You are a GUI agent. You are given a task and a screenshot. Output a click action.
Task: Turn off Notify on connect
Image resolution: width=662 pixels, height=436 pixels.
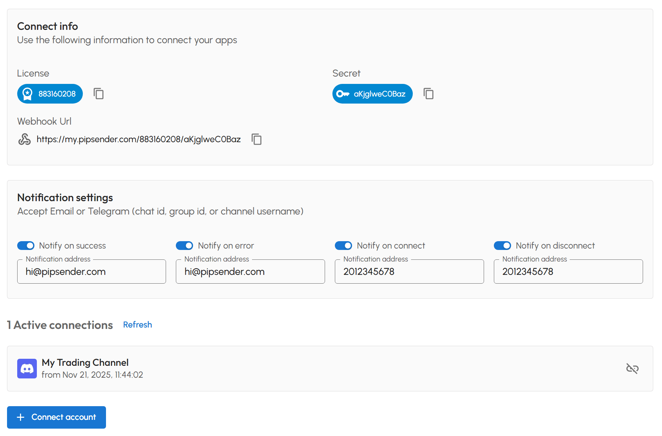(344, 245)
